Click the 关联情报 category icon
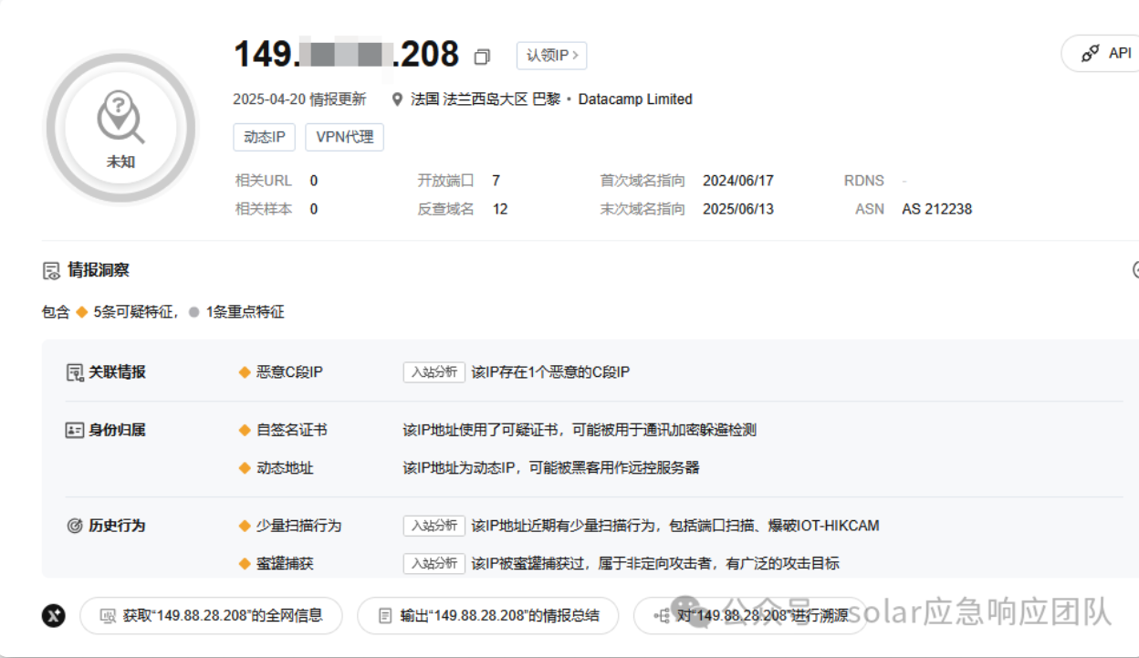 75,372
